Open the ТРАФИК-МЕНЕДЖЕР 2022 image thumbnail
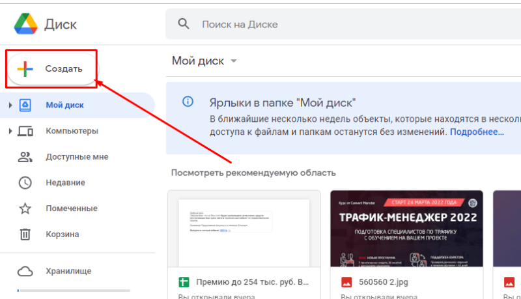 click(406, 229)
